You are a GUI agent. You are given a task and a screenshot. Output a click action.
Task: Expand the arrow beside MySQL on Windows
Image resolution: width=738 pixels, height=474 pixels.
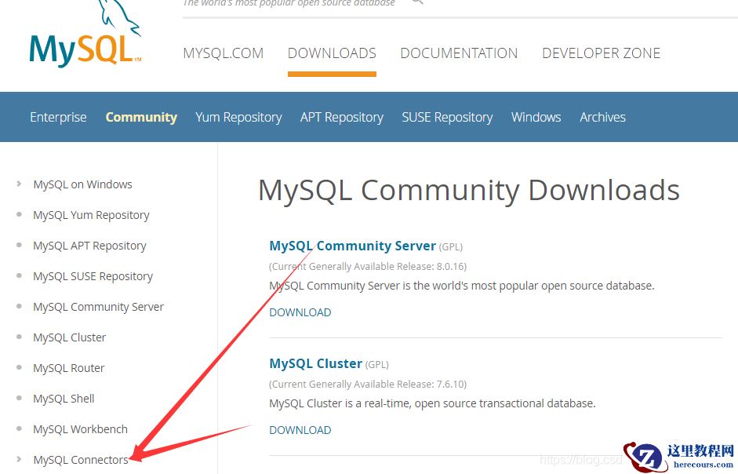(x=19, y=184)
